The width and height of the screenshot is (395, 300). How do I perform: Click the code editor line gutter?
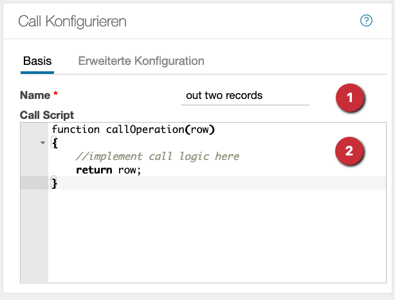(x=33, y=231)
